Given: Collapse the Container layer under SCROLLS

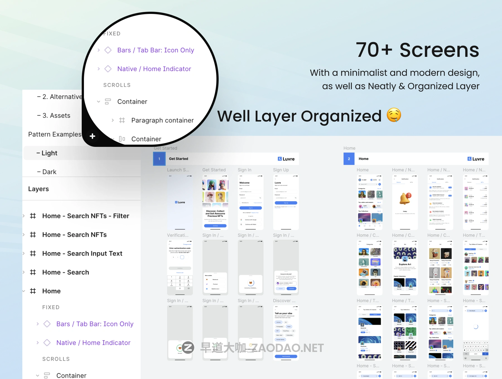Looking at the screenshot, I should pos(38,375).
